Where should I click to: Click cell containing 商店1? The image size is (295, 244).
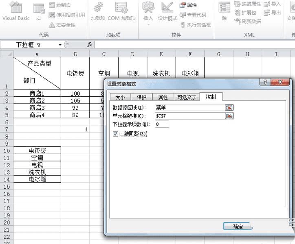coord(37,94)
